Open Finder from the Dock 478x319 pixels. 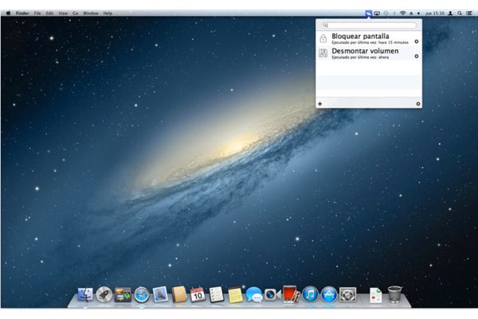[x=85, y=294]
